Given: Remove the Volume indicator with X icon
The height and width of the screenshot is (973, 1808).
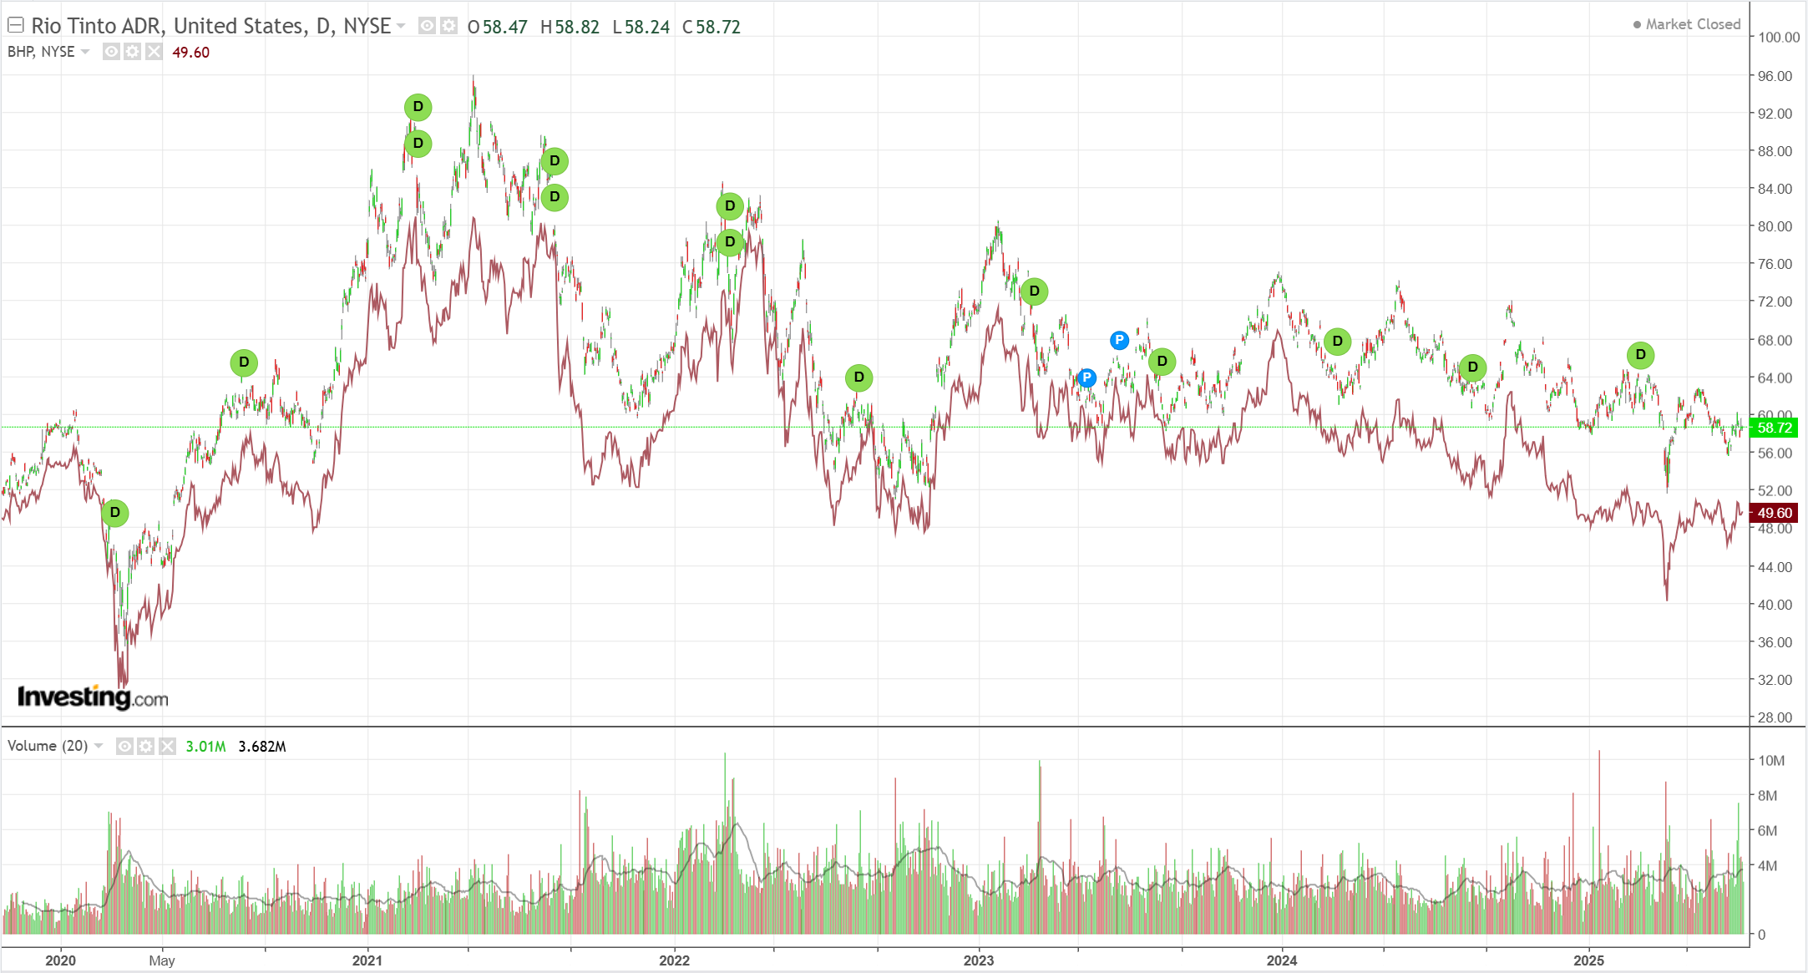Looking at the screenshot, I should 168,746.
